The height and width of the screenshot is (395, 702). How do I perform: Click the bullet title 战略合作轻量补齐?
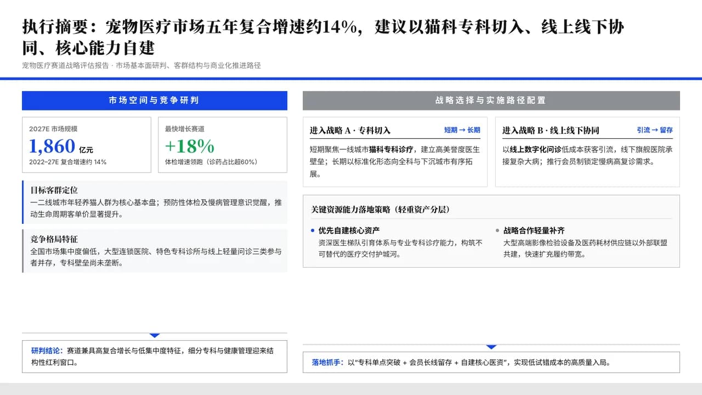point(534,230)
